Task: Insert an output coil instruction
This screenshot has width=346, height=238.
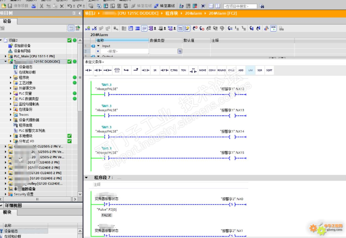Action: click(x=107, y=70)
